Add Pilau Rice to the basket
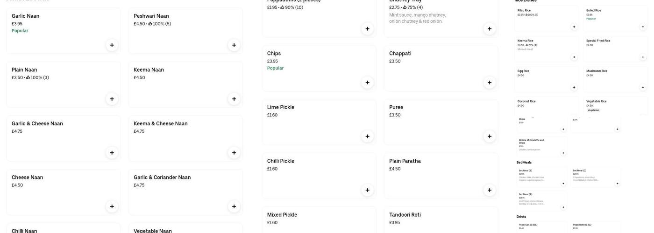Screen dimensions: 654x233 pyautogui.click(x=574, y=27)
